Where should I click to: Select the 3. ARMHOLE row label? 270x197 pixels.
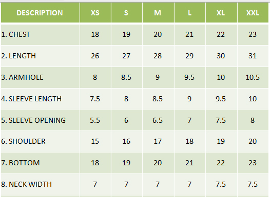22,77
